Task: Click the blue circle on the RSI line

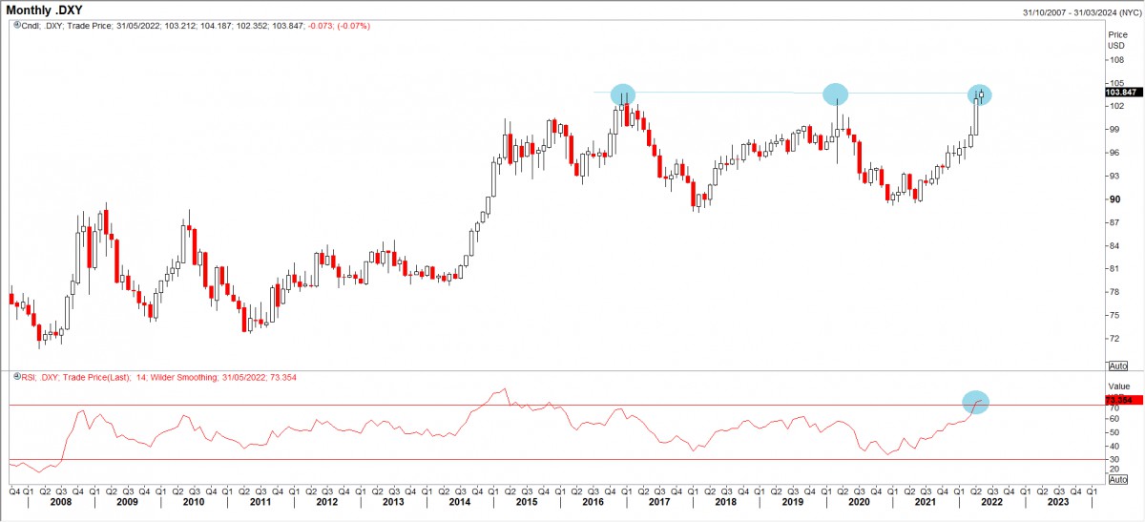Action: (975, 403)
